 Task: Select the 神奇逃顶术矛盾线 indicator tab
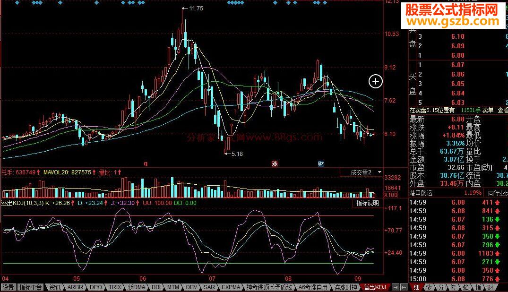tap(269, 287)
